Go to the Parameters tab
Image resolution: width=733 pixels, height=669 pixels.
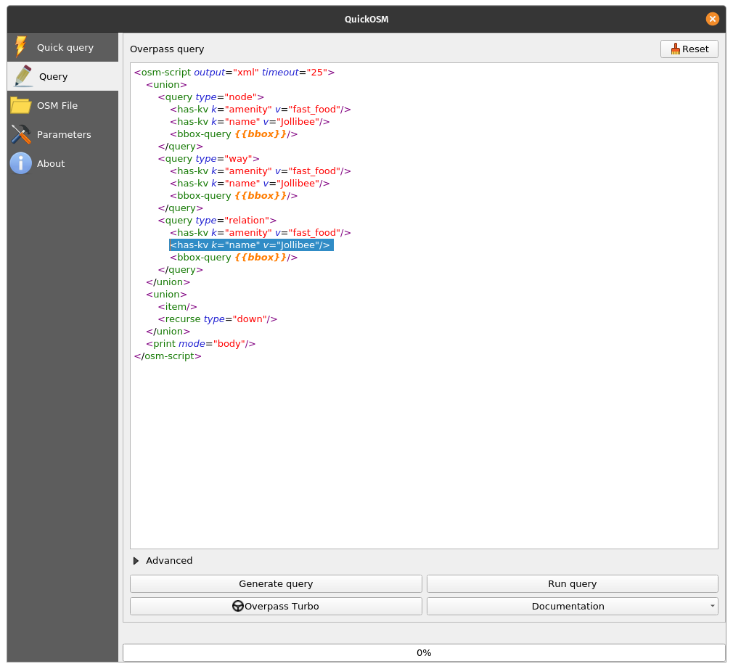(64, 134)
